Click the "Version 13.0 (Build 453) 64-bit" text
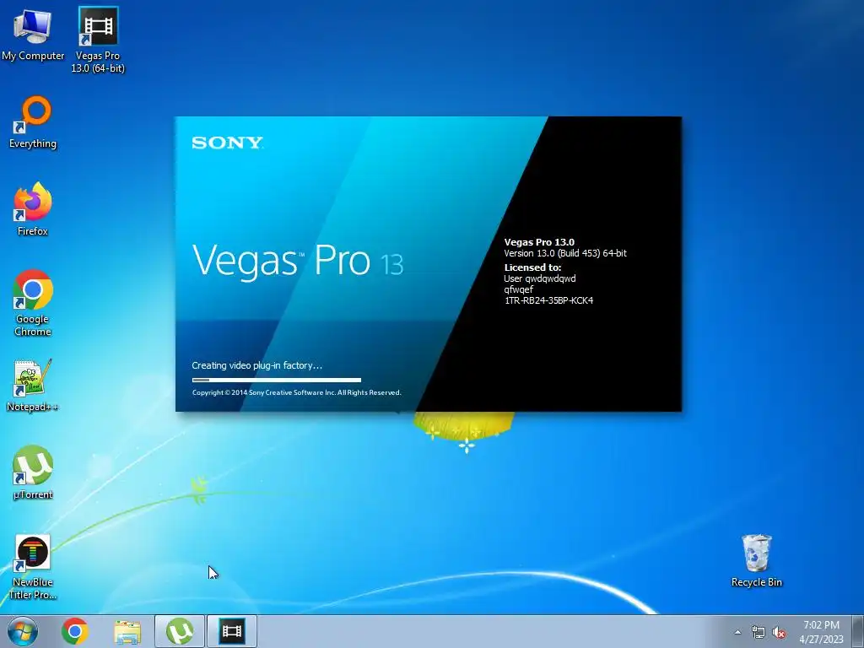This screenshot has height=648, width=864. coord(565,253)
